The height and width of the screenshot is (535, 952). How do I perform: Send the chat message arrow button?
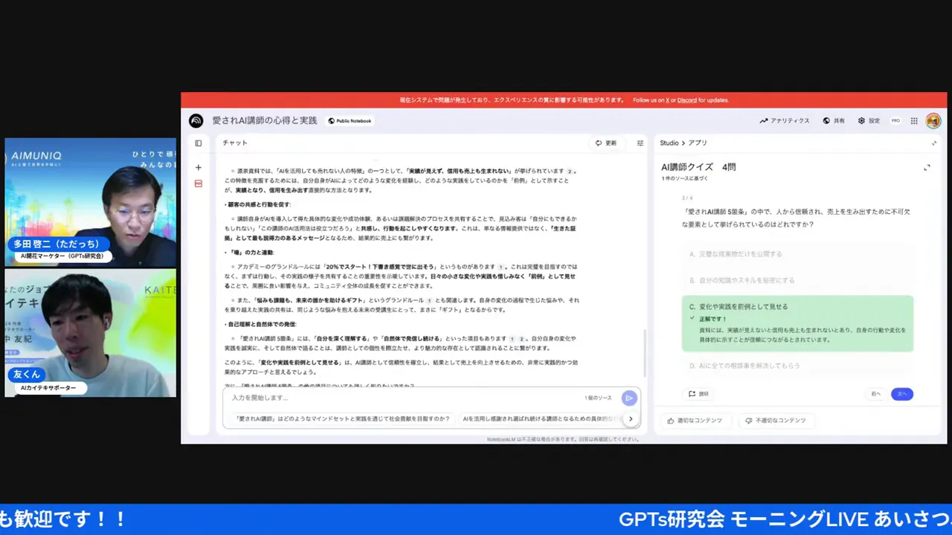pyautogui.click(x=629, y=398)
